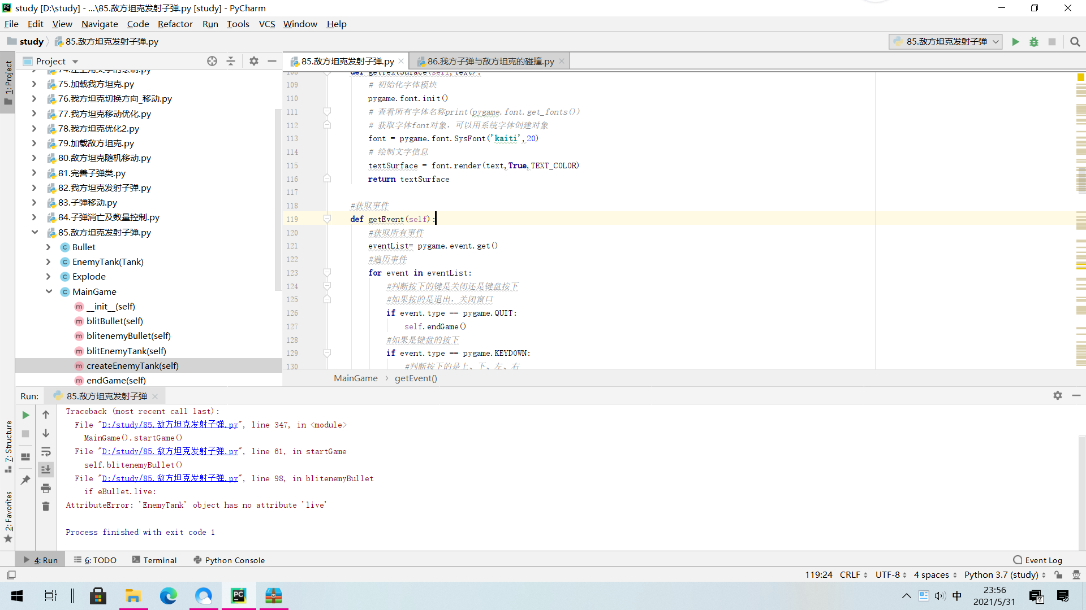The width and height of the screenshot is (1086, 610).
Task: Click print icon in Run console
Action: point(46,488)
